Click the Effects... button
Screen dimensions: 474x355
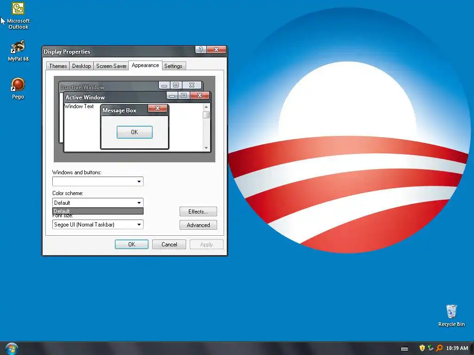click(198, 212)
